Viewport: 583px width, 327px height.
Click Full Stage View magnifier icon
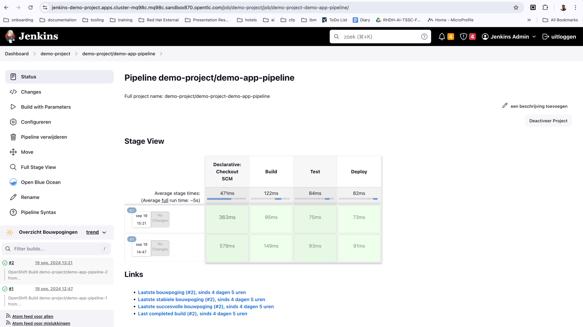pyautogui.click(x=13, y=167)
